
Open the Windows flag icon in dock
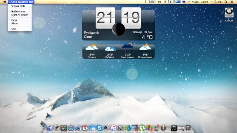click(149, 128)
